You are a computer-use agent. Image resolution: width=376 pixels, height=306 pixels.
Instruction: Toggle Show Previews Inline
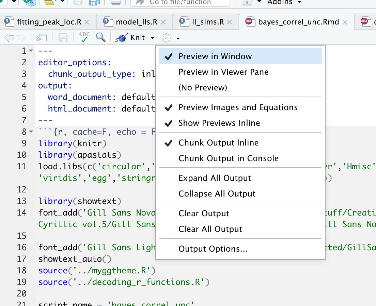[x=240, y=123]
